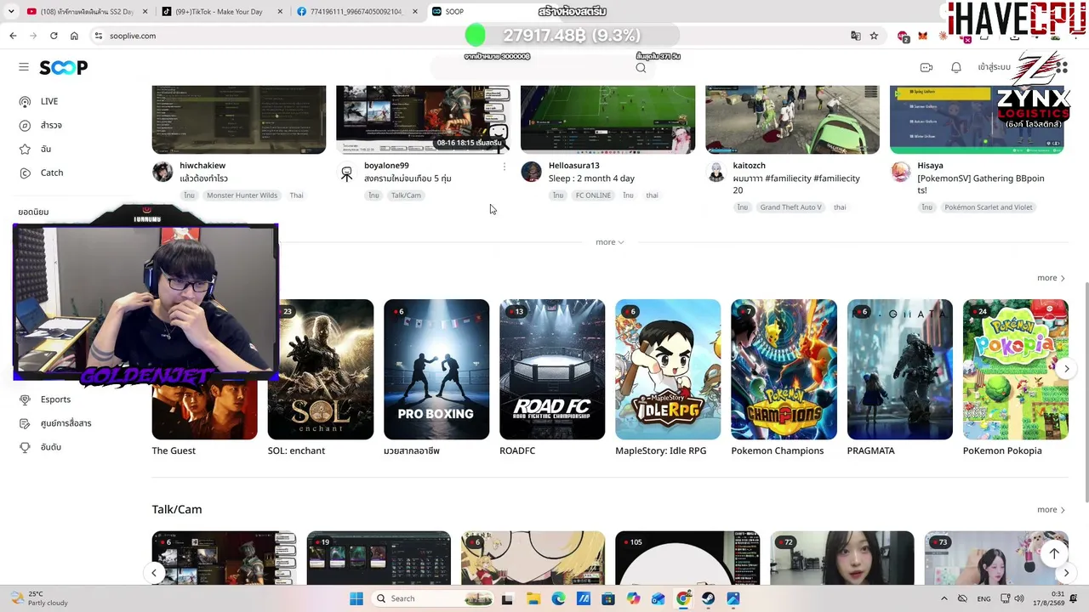Close the YouTube tab
1089x612 pixels.
point(145,12)
